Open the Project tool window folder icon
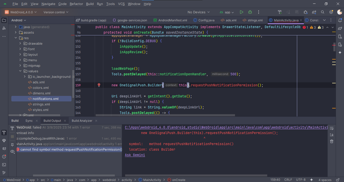Viewport: 344px width, 182px height. (x=4, y=20)
